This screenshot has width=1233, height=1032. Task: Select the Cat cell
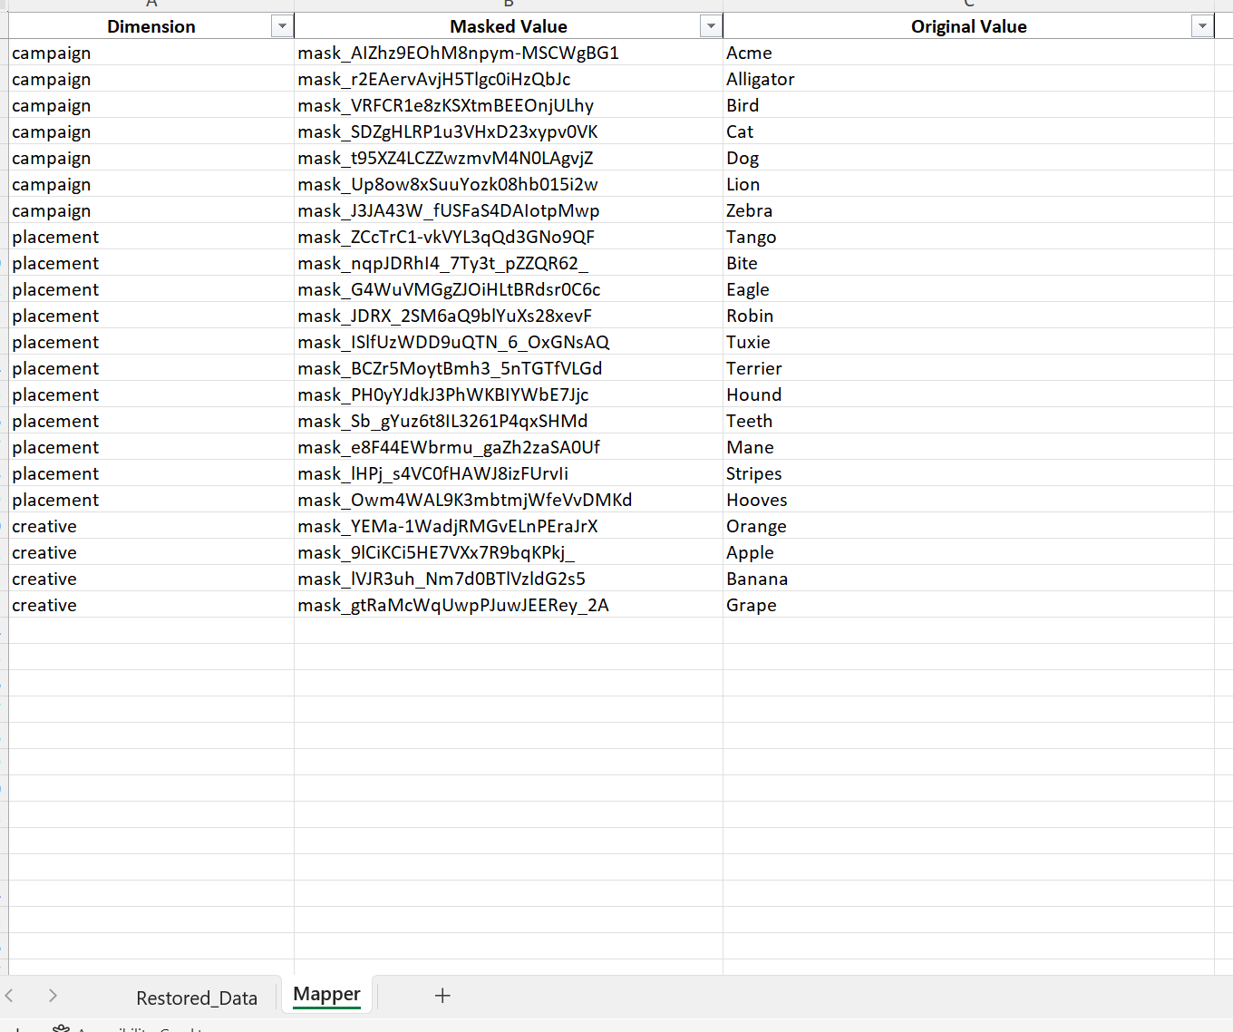coord(968,131)
